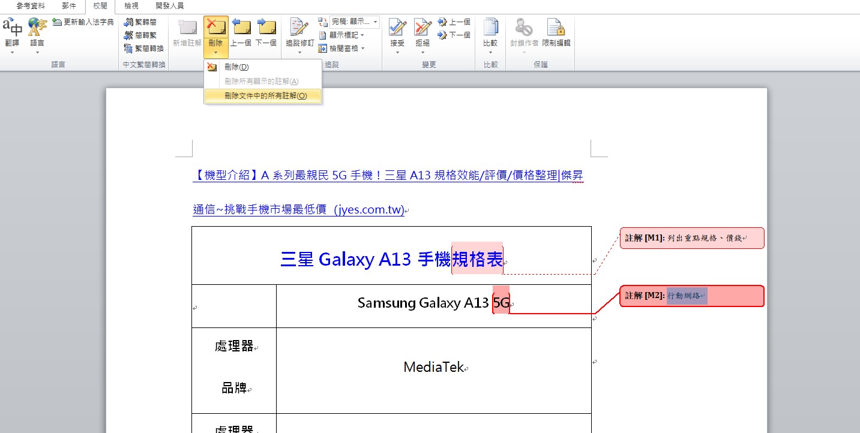
Task: Click the 拒絕 reject change icon
Action: (422, 28)
